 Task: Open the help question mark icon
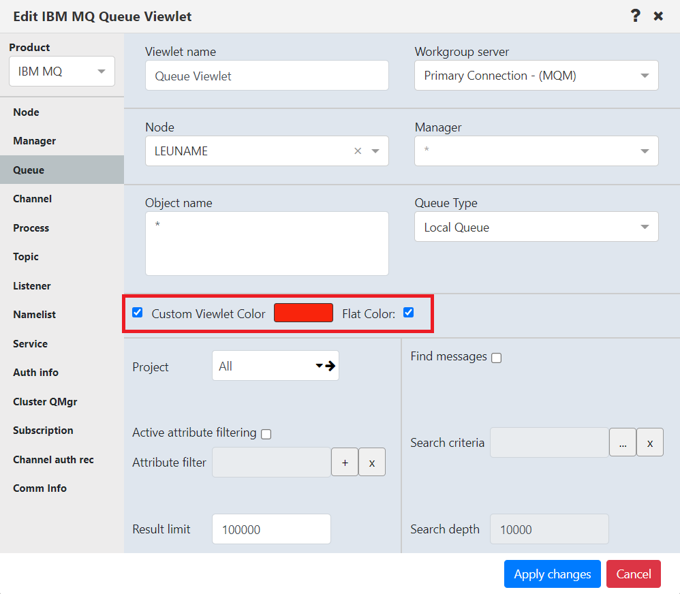(x=635, y=16)
